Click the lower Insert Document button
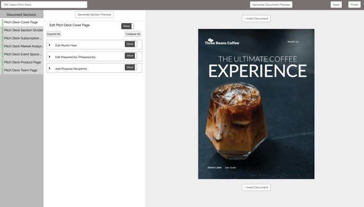This screenshot has height=207, width=364. [256, 187]
